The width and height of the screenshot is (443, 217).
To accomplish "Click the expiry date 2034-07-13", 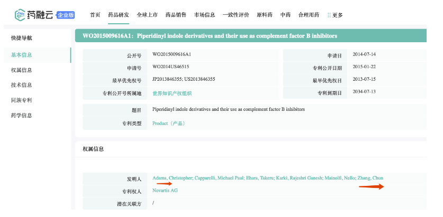I will [364, 91].
